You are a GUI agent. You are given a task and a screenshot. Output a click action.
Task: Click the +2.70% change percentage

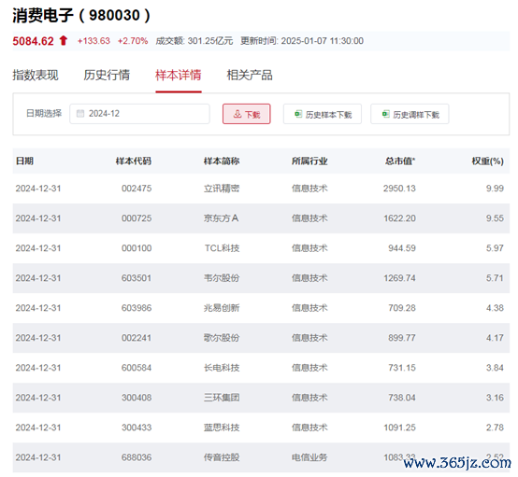[x=133, y=41]
